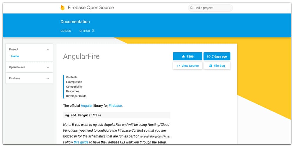294x147 pixels.
Task: Open the 'this guide' link
Action: tap(81, 142)
